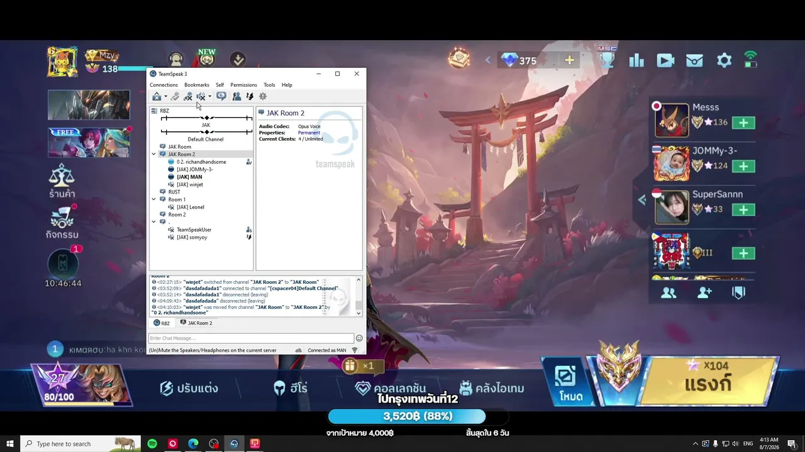The height and width of the screenshot is (452, 805).
Task: Invite friend SuperSannn with plus button
Action: (x=743, y=210)
